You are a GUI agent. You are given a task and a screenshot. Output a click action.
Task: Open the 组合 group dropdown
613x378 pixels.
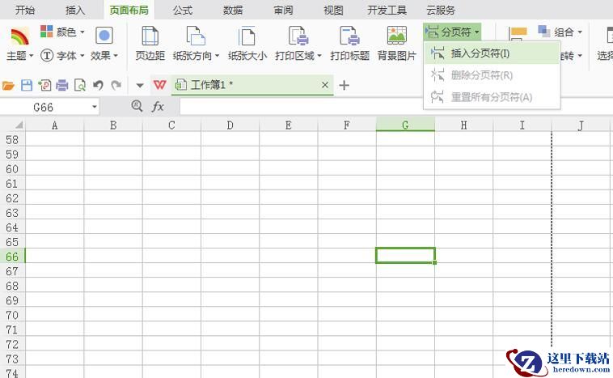pyautogui.click(x=560, y=32)
